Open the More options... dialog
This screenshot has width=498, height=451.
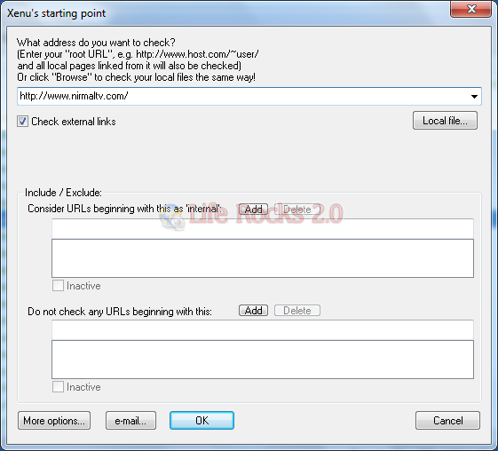(54, 421)
